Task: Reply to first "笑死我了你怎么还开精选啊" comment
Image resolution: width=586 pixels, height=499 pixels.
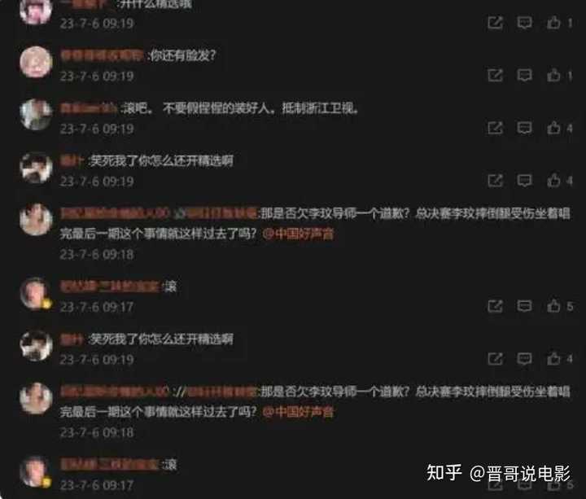Action: pos(524,181)
